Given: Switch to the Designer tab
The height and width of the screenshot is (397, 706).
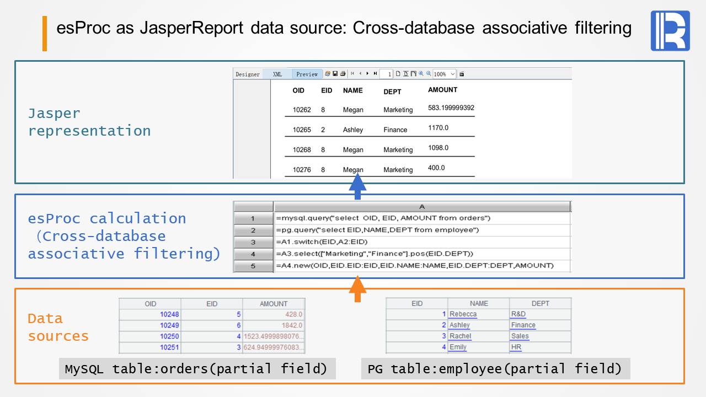Looking at the screenshot, I should click(x=248, y=74).
